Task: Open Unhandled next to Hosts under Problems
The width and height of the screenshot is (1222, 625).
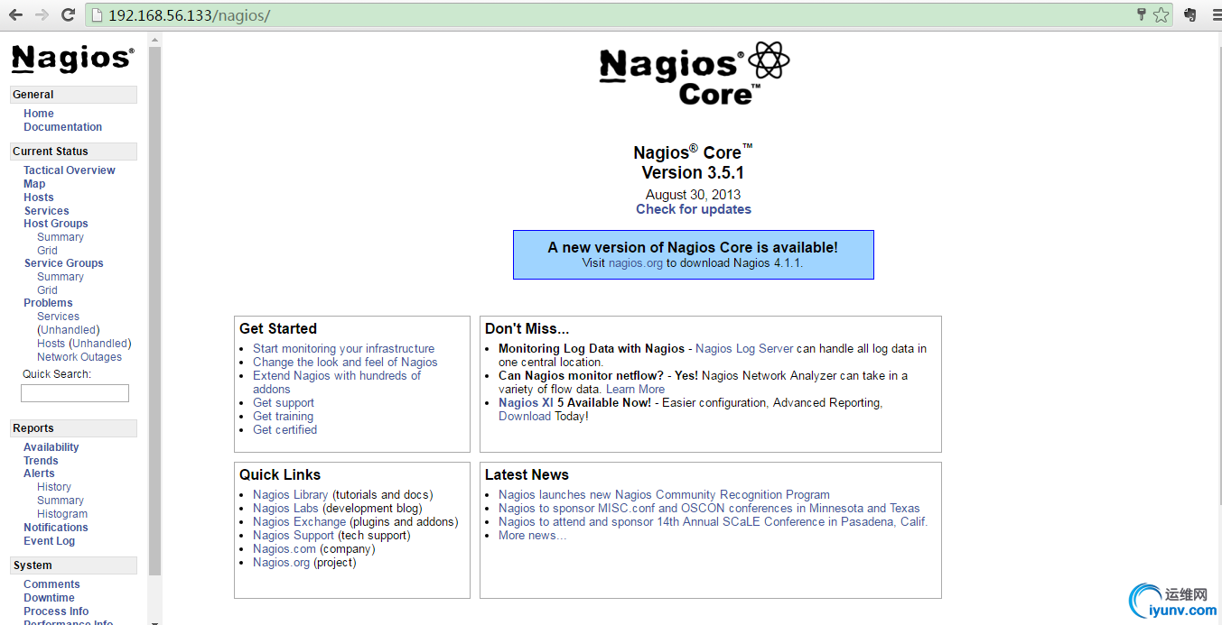Action: click(100, 344)
